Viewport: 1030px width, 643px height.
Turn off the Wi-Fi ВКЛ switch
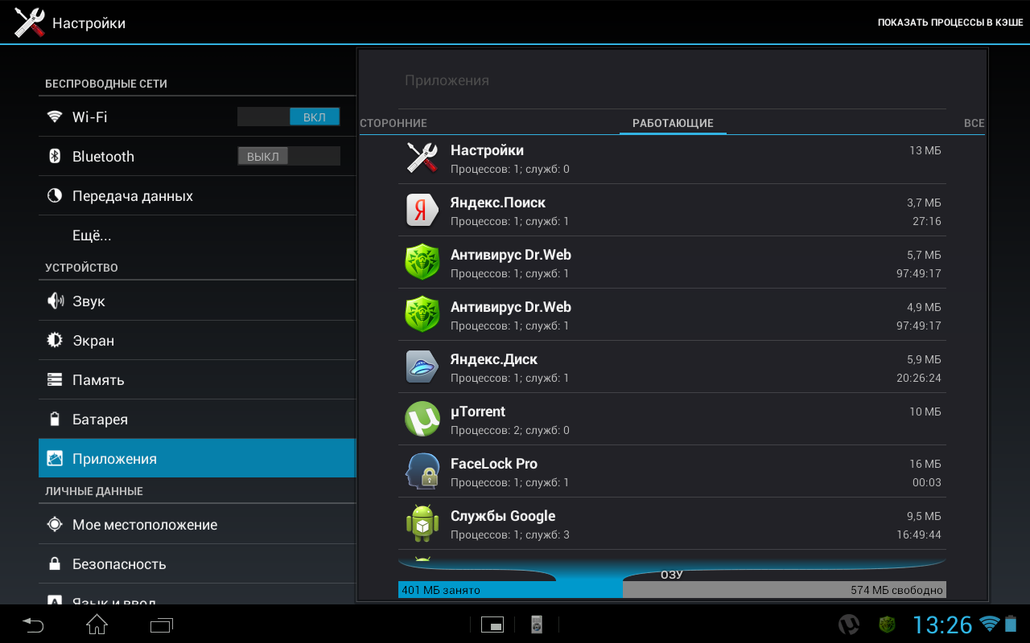coord(288,117)
